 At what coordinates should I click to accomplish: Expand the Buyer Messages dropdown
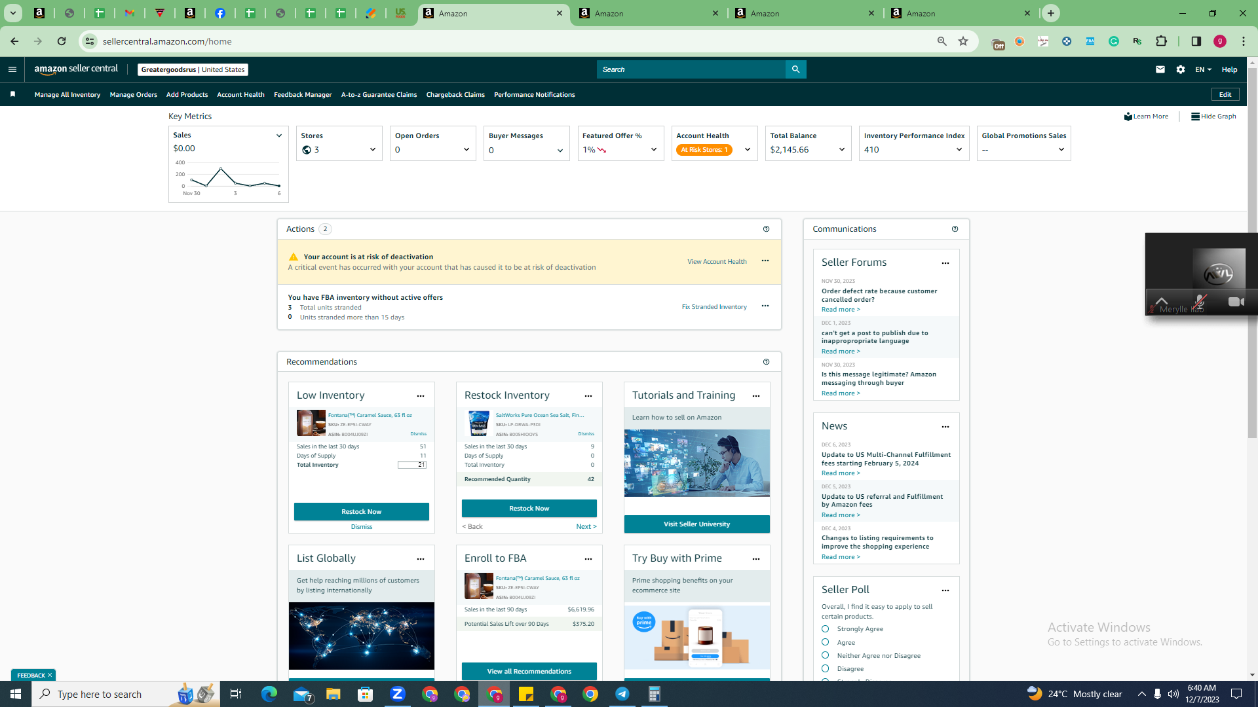(x=560, y=151)
